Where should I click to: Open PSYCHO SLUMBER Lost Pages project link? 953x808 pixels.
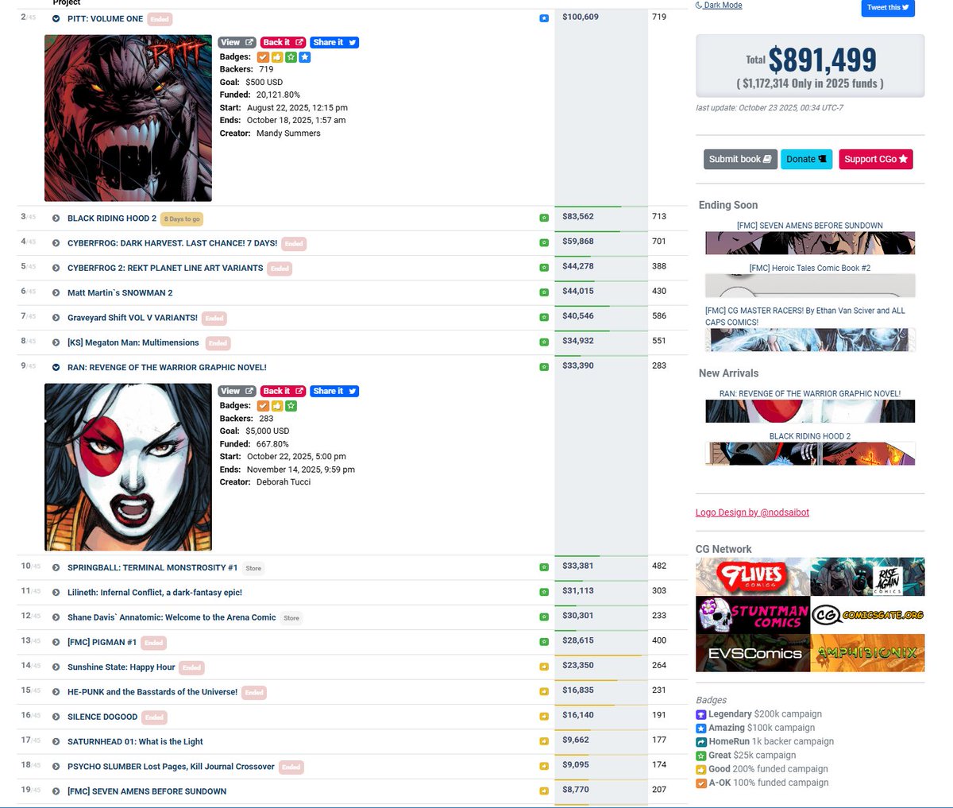[x=171, y=767]
